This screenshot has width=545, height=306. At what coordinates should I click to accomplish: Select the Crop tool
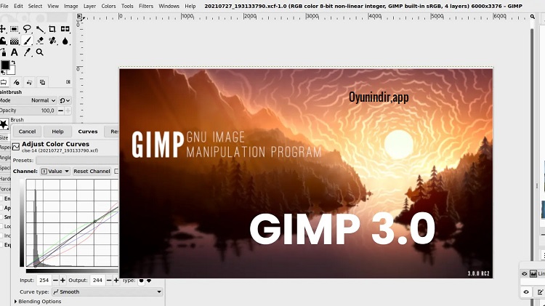click(52, 29)
